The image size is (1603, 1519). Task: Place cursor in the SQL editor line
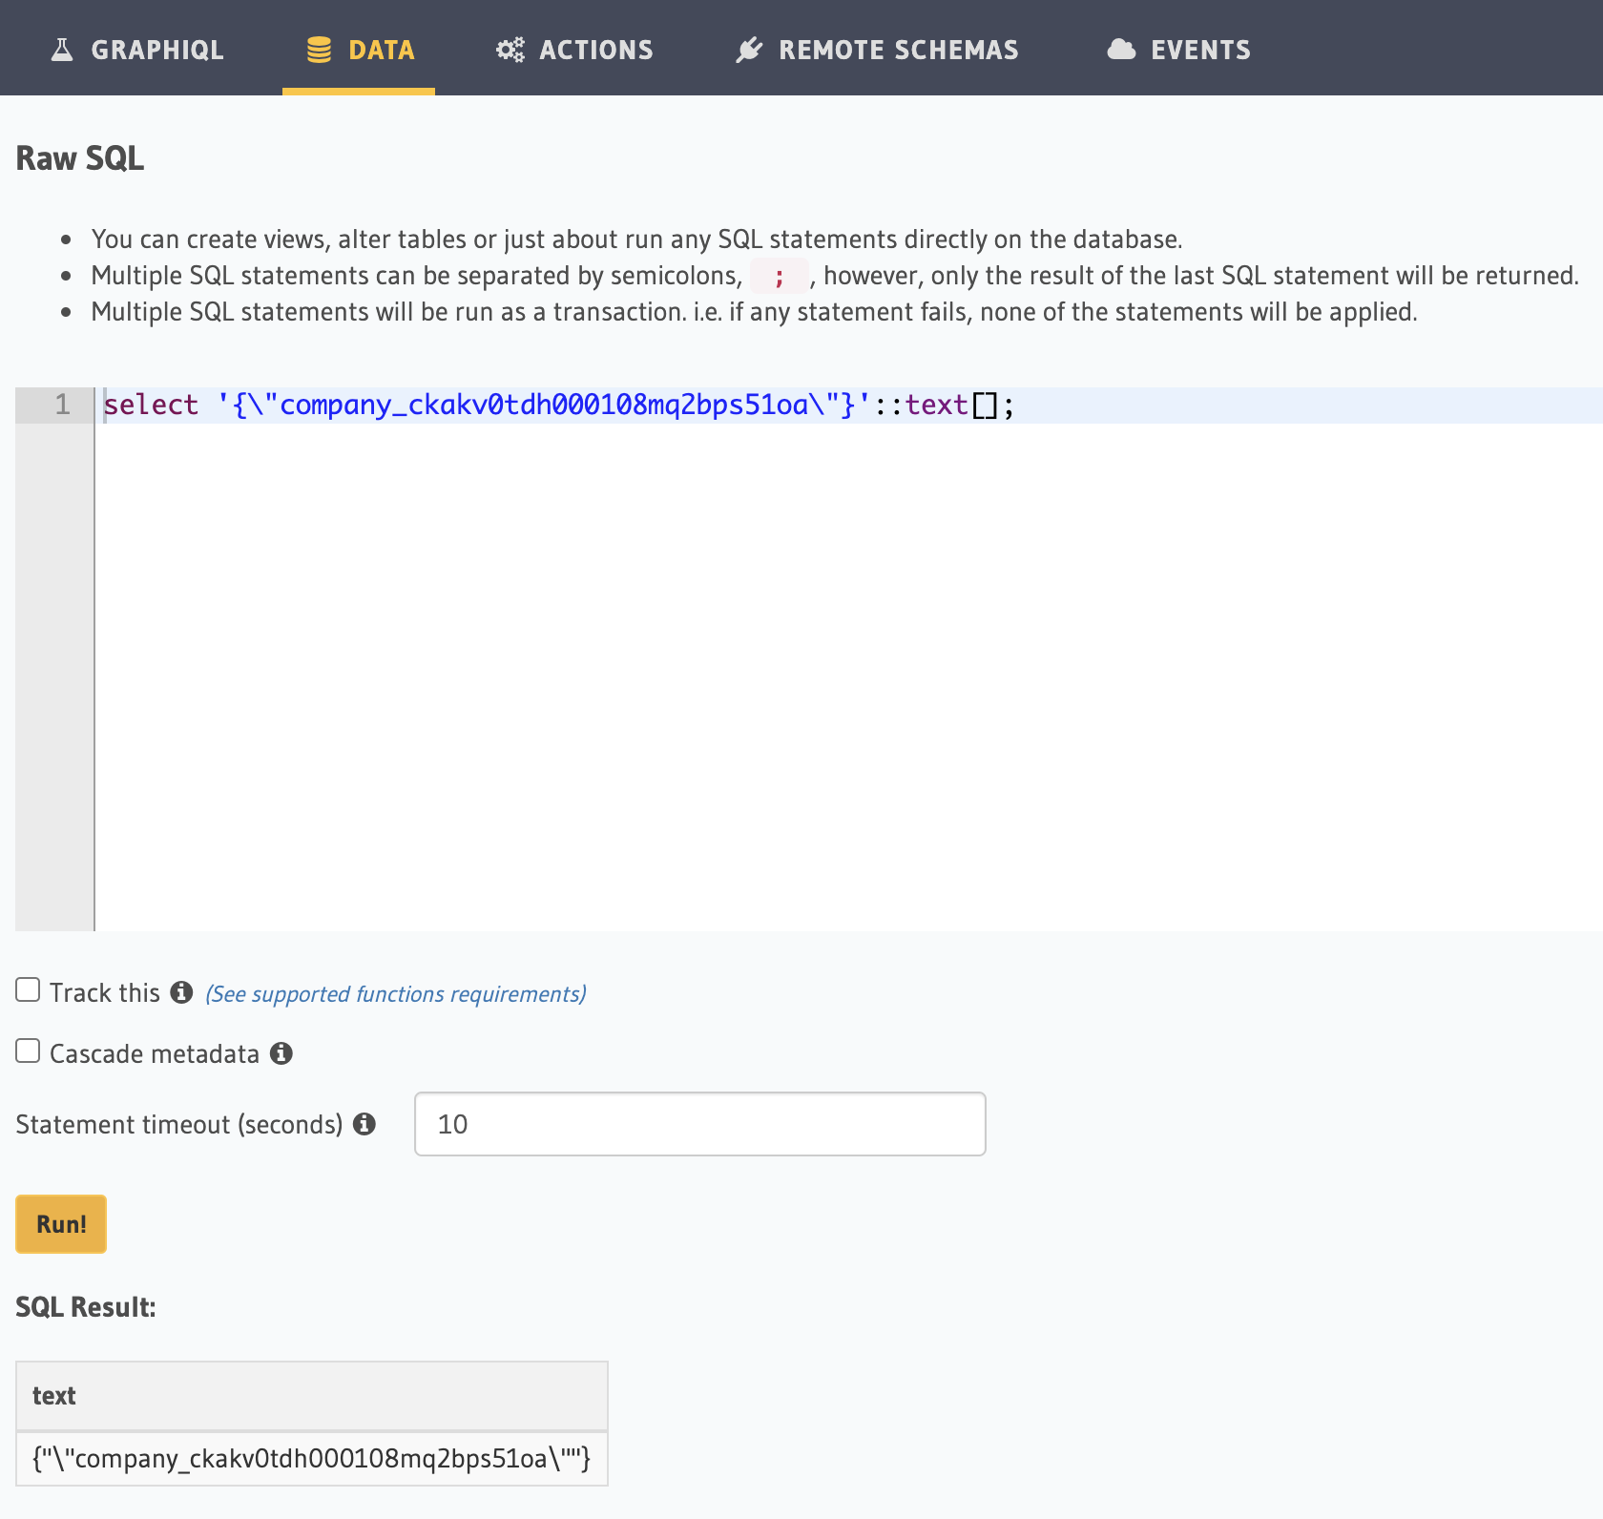(x=572, y=405)
